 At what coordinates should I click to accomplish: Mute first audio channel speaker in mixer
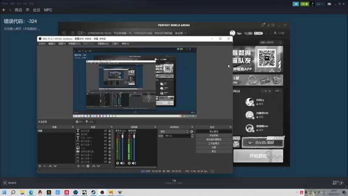[122, 163]
